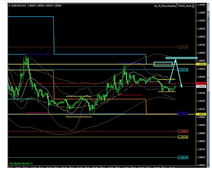
Task: Click the current price 1.09350 tag
Action: coord(201,86)
